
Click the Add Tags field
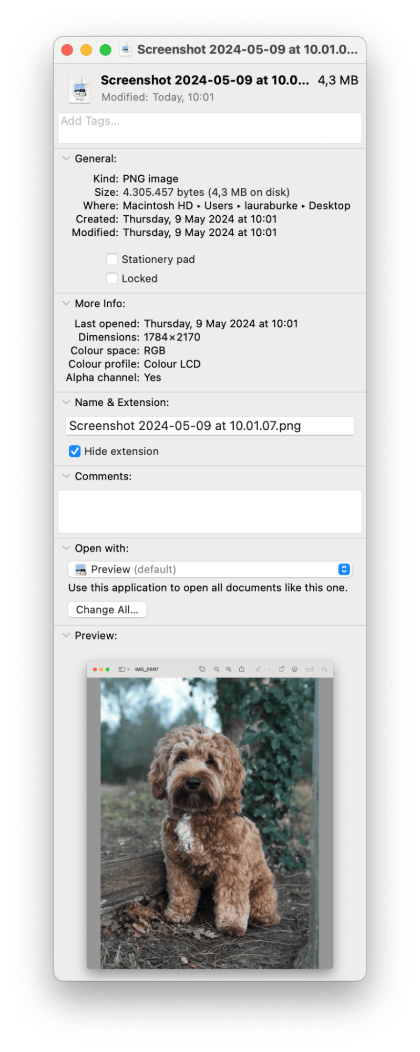coord(210,128)
